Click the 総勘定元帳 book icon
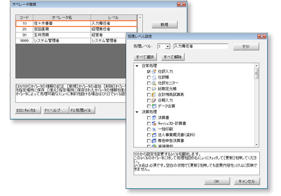 pos(154,89)
